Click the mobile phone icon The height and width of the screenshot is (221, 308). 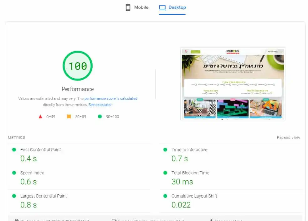pyautogui.click(x=128, y=8)
